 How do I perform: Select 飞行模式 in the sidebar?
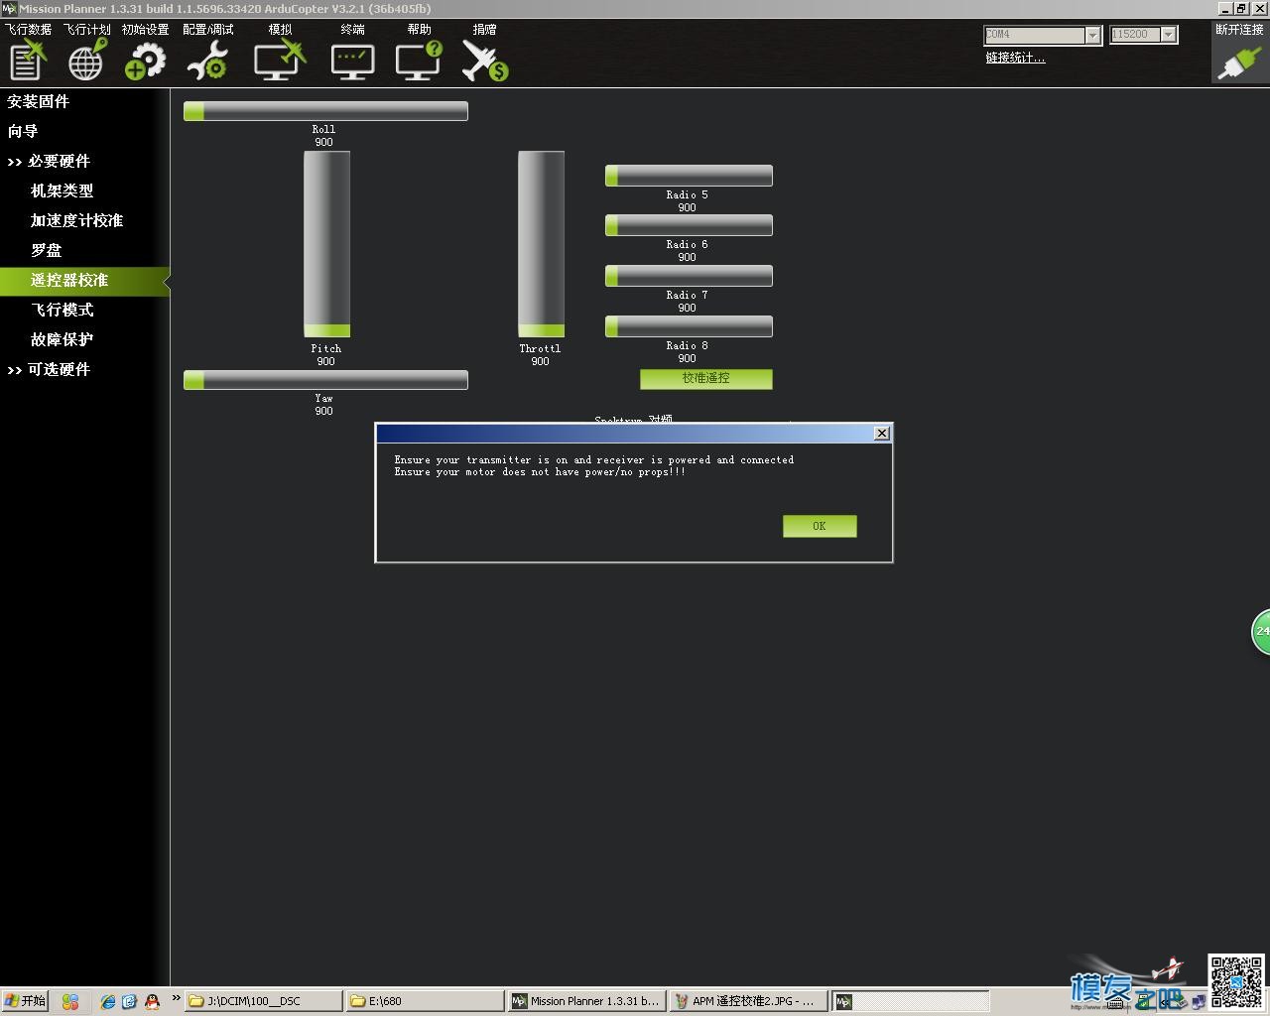point(62,310)
